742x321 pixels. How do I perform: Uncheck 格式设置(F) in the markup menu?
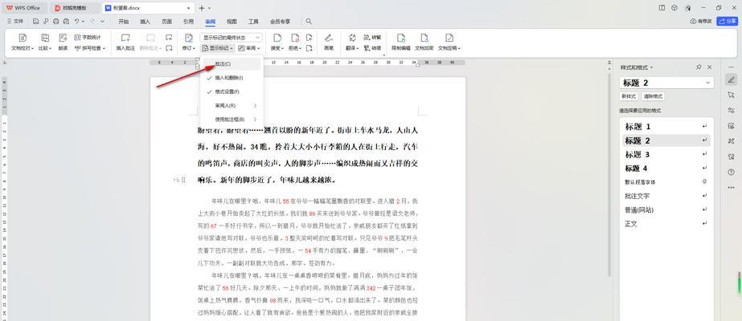232,91
